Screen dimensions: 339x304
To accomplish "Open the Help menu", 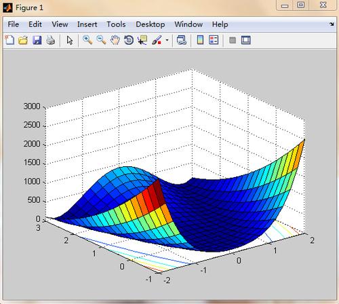I will 220,24.
